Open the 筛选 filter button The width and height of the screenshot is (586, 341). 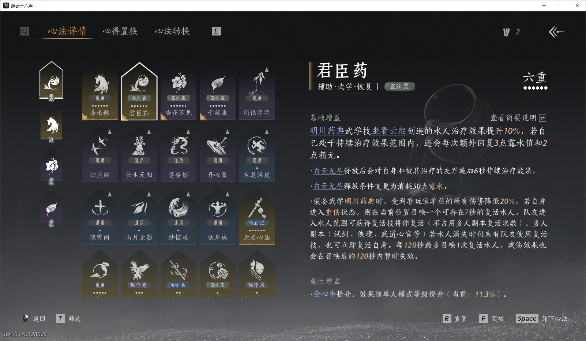(x=69, y=319)
